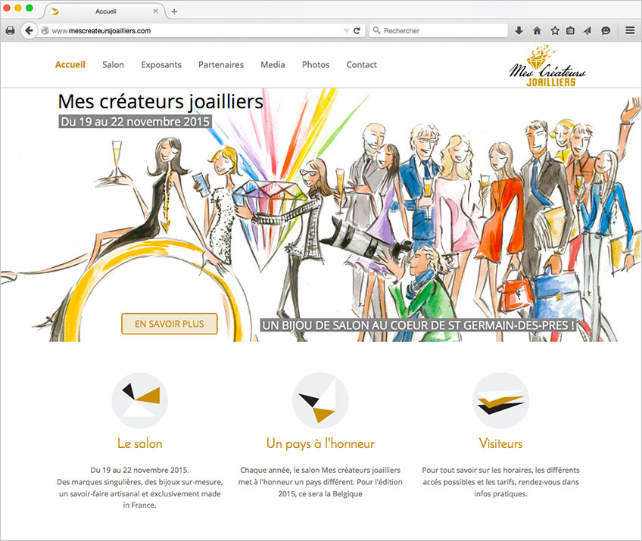Show bookmarks list icon
642x541 pixels.
click(x=570, y=31)
